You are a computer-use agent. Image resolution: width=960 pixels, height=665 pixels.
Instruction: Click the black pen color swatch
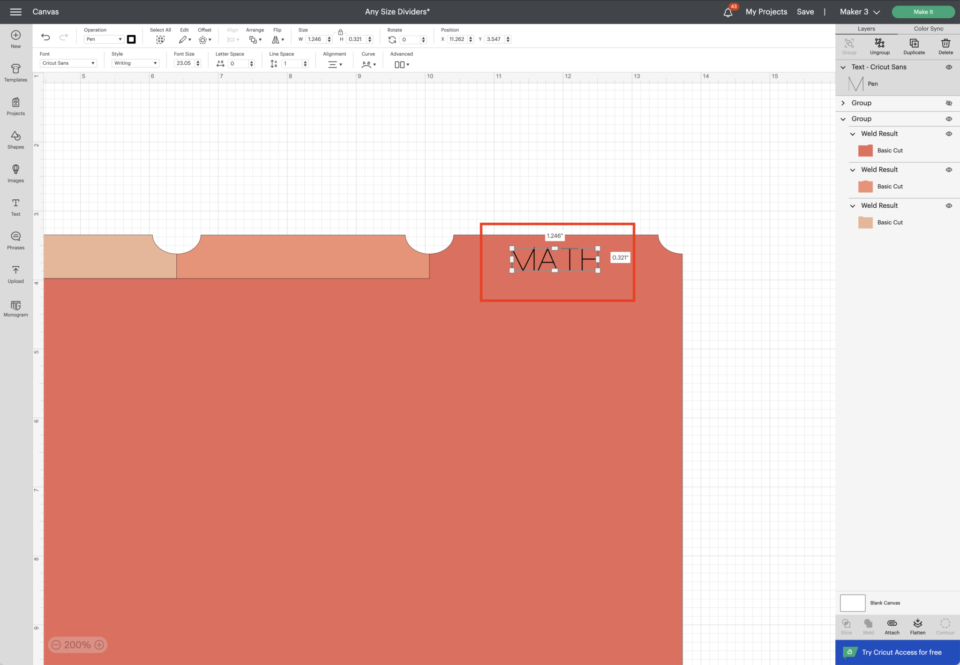point(131,39)
